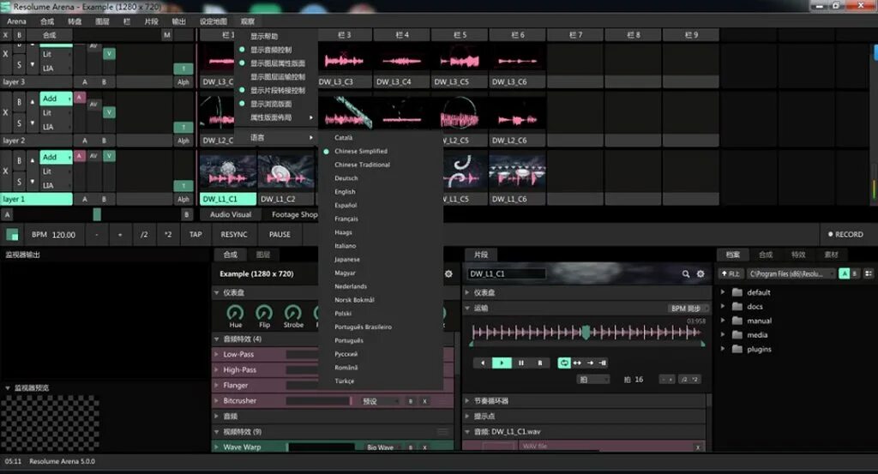Start recording with RECORD button
Viewport: 878px width, 474px height.
[845, 235]
